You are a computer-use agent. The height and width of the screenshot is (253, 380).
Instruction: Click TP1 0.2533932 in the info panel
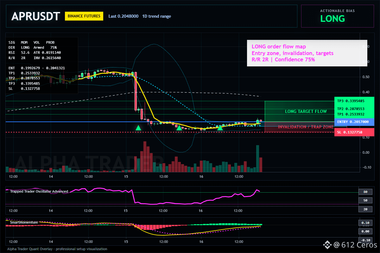[24, 73]
